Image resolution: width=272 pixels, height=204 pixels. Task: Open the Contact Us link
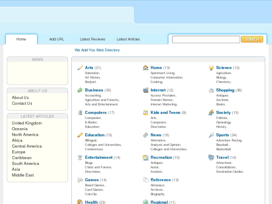[x=22, y=103]
